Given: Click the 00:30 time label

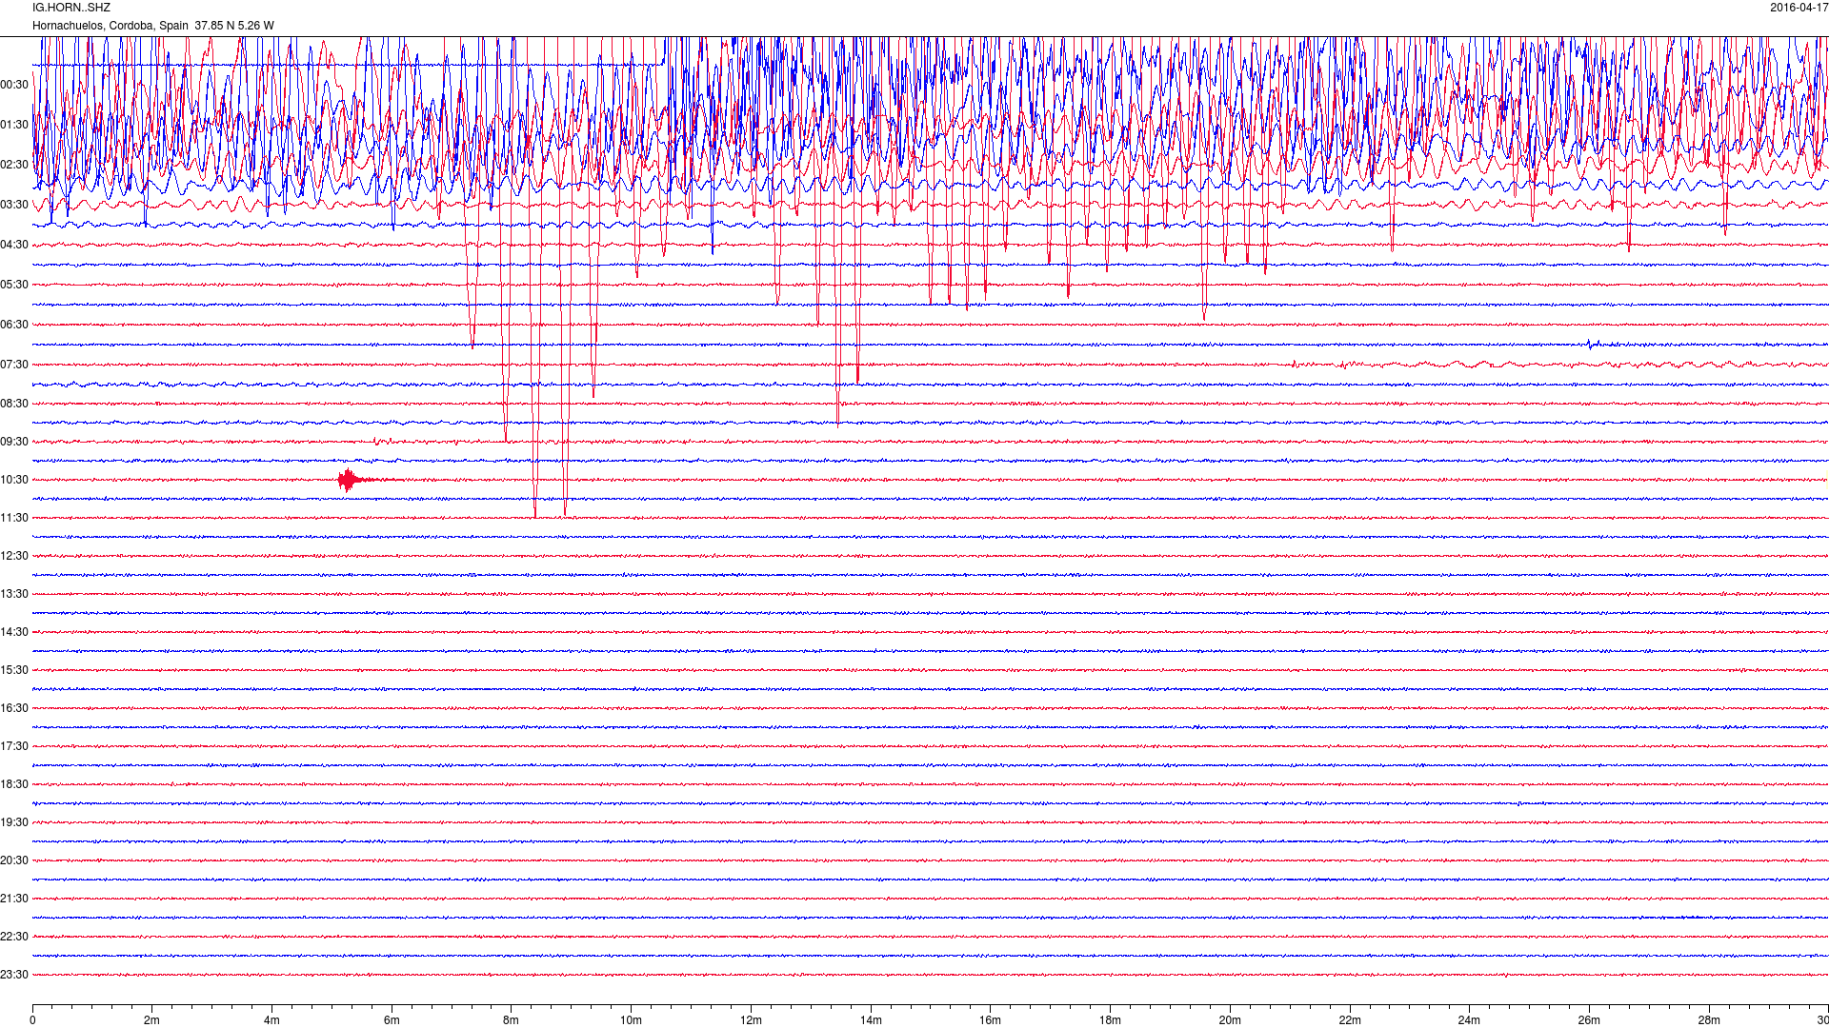Looking at the screenshot, I should point(14,85).
